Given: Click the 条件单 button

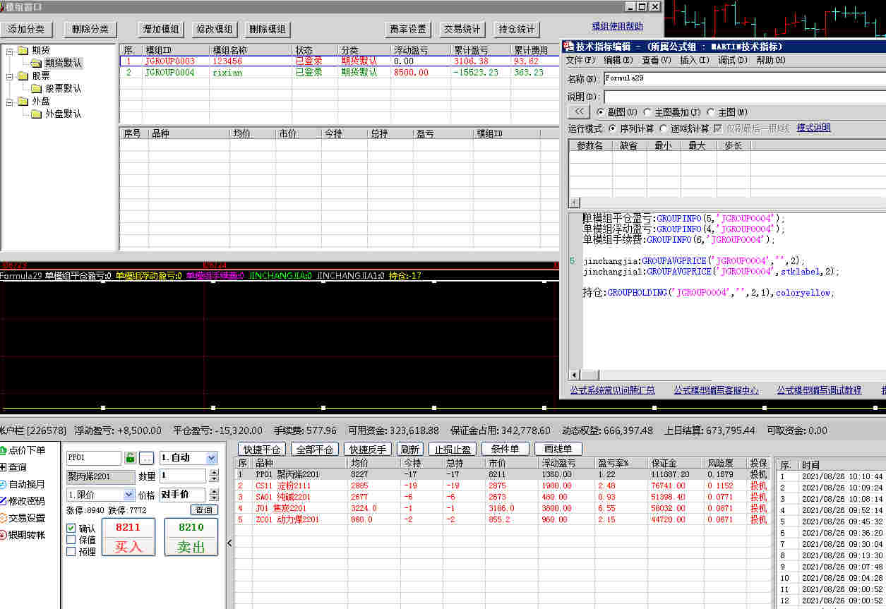Looking at the screenshot, I should [x=505, y=450].
